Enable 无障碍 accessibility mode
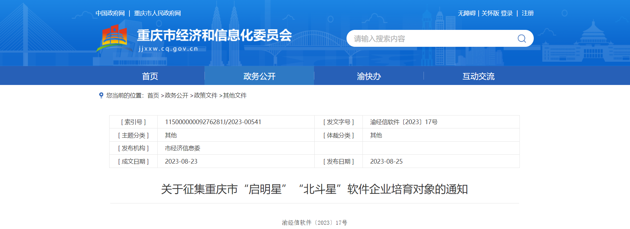 pyautogui.click(x=466, y=13)
